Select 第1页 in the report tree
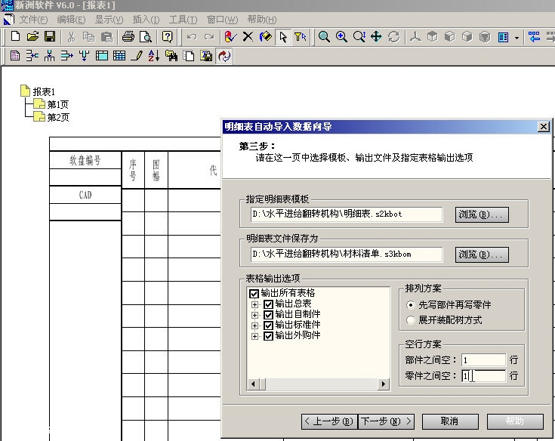The image size is (555, 441). 57,104
